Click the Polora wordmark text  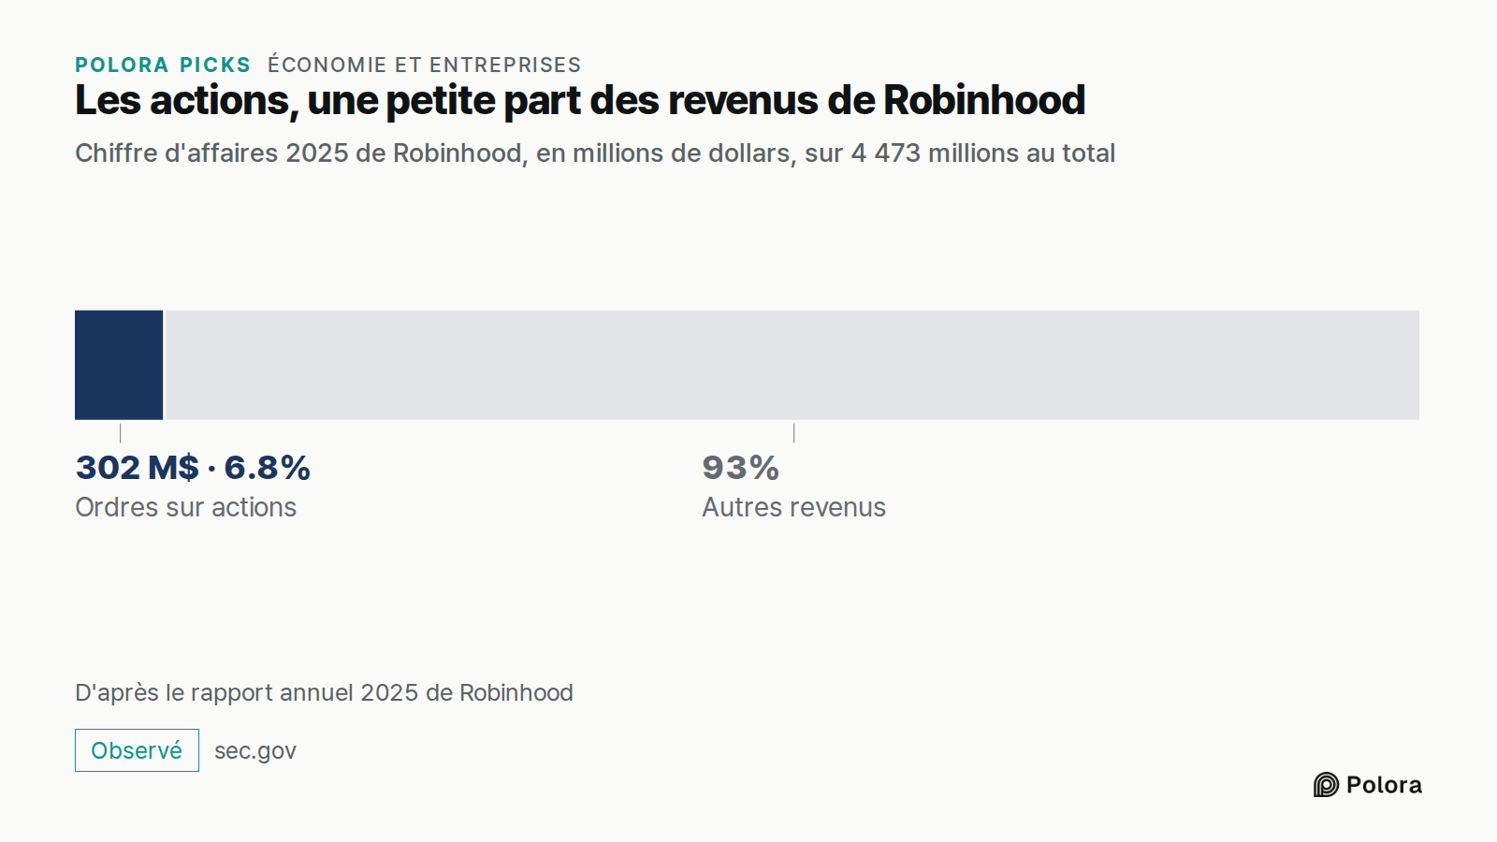click(x=1384, y=785)
